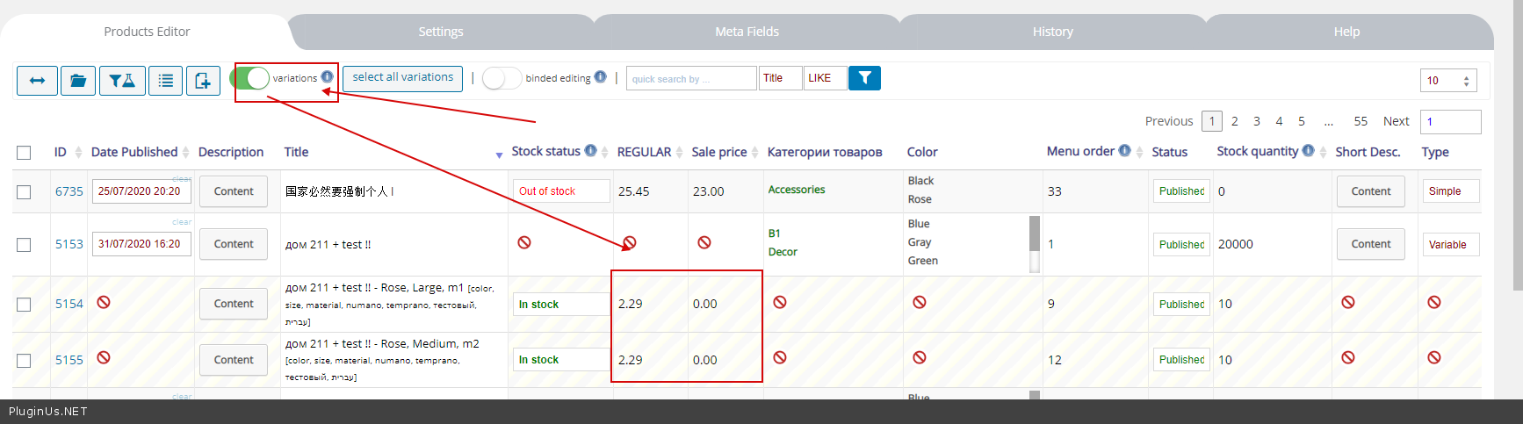
Task: Open the Meta Fields tab
Action: click(747, 32)
